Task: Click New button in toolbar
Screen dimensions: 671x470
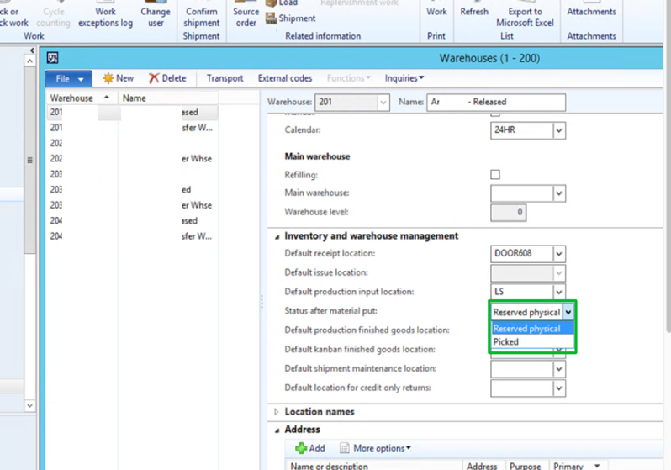Action: [x=118, y=78]
